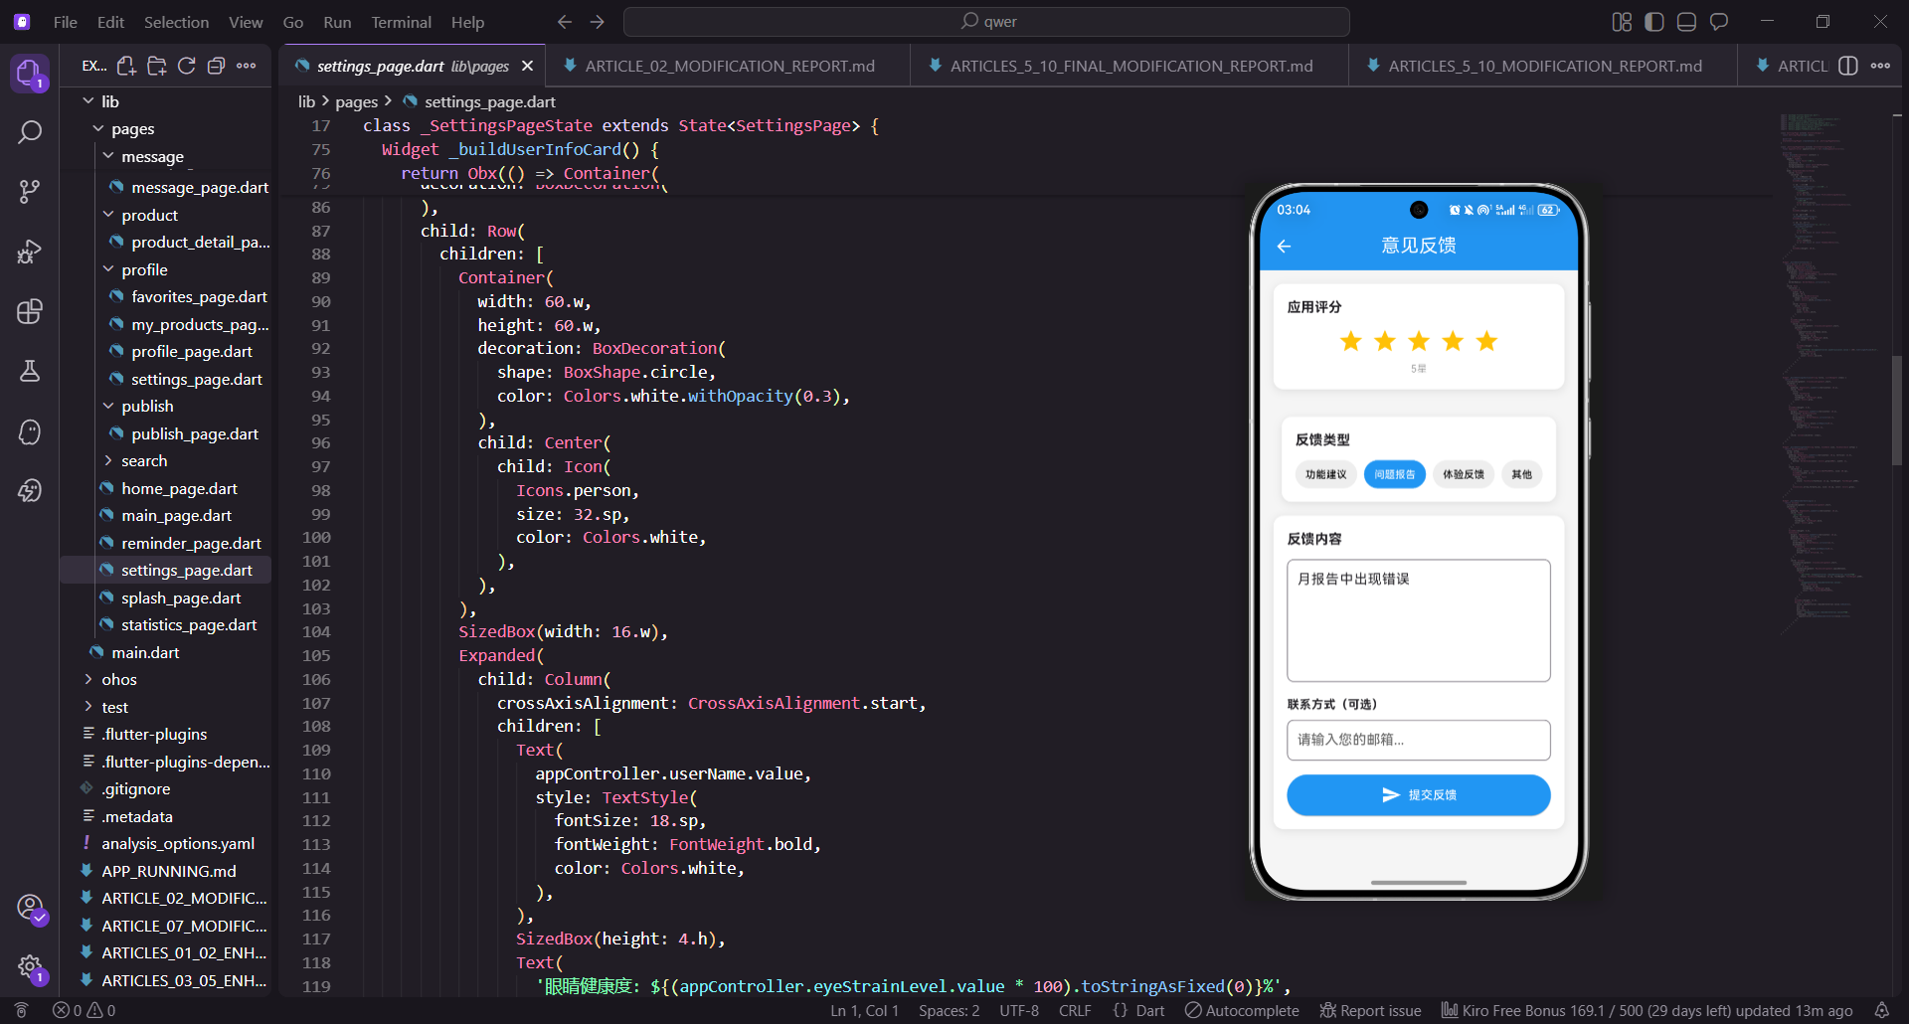
Task: Show errors and warnings in status bar
Action: coord(85,1010)
